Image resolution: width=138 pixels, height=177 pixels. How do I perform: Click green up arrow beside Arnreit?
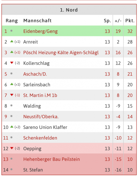point(12,41)
